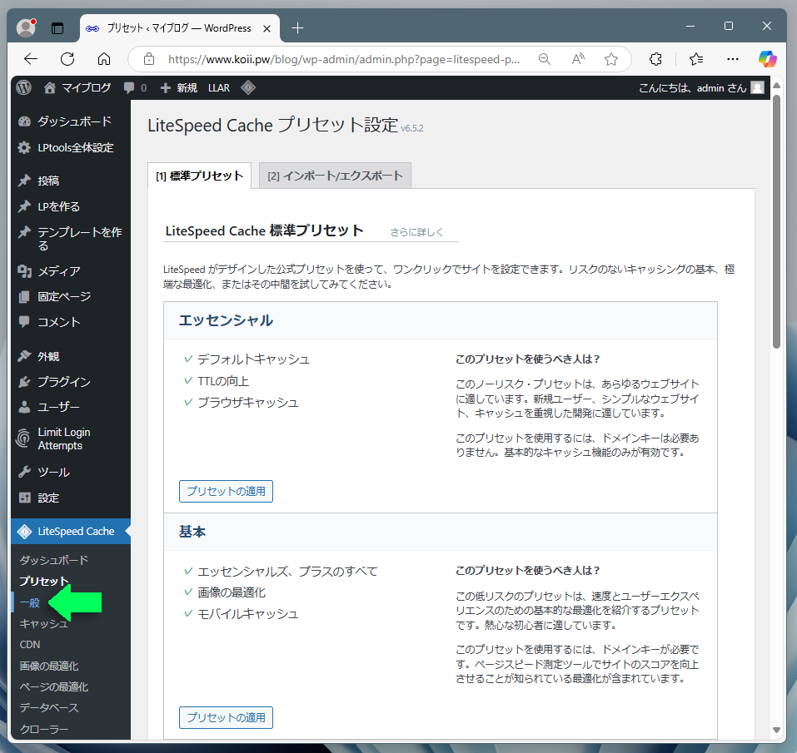The height and width of the screenshot is (753, 797).
Task: Go to マイブログ home link
Action: [x=77, y=88]
